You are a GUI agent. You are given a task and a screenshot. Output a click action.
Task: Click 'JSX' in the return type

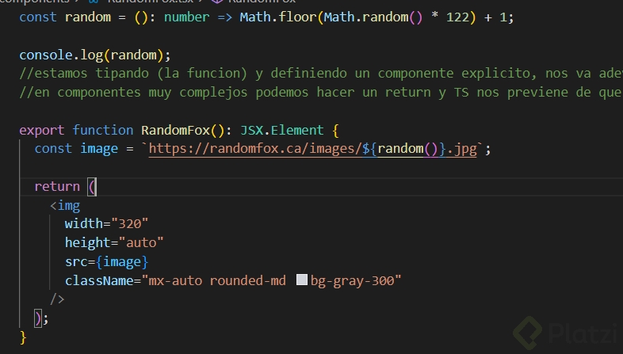pyautogui.click(x=251, y=130)
